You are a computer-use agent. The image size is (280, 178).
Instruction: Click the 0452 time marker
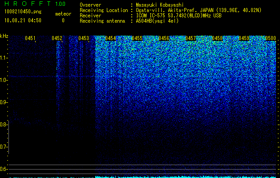coord(57,38)
